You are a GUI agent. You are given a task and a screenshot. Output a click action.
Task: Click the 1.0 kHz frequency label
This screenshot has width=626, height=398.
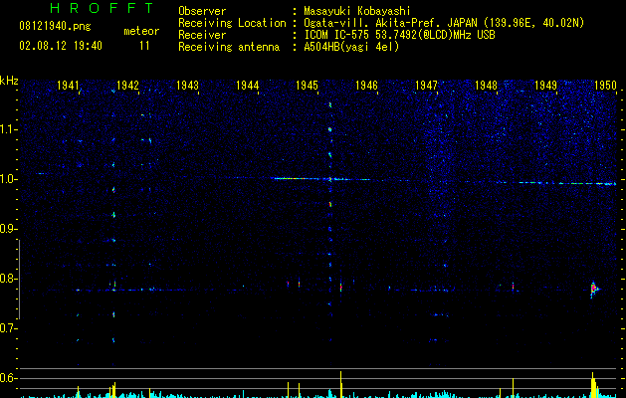8,179
